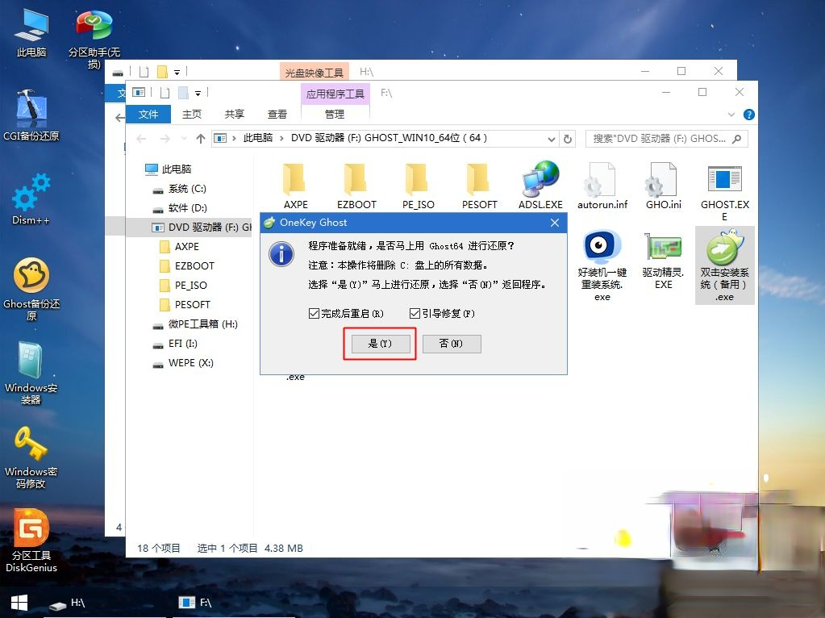Click the back arrow in F:\ window
The width and height of the screenshot is (825, 618).
[x=141, y=139]
